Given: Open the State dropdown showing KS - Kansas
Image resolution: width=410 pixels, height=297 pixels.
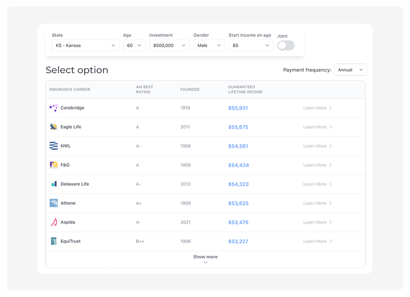Looking at the screenshot, I should pyautogui.click(x=85, y=45).
